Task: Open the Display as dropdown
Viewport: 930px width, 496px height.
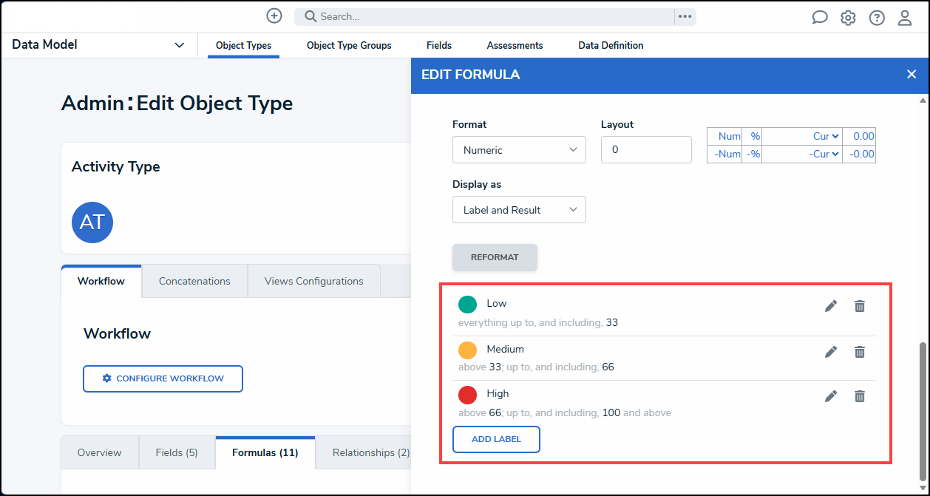Action: 519,210
